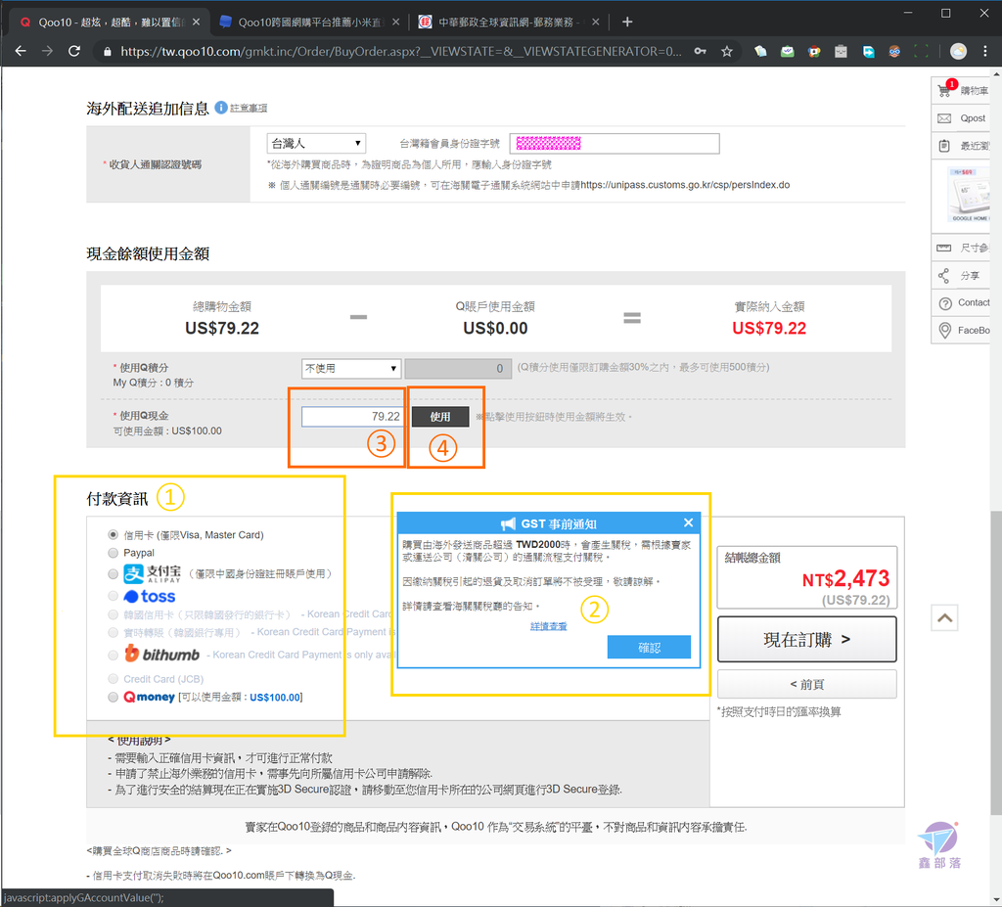Open the saved passwords key icon
Image resolution: width=1002 pixels, height=907 pixels.
701,51
